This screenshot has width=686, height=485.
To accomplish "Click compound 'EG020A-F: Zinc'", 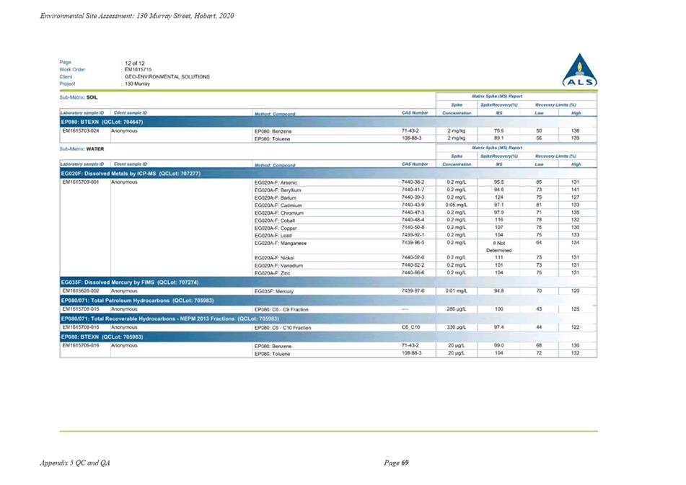I will tap(272, 273).
